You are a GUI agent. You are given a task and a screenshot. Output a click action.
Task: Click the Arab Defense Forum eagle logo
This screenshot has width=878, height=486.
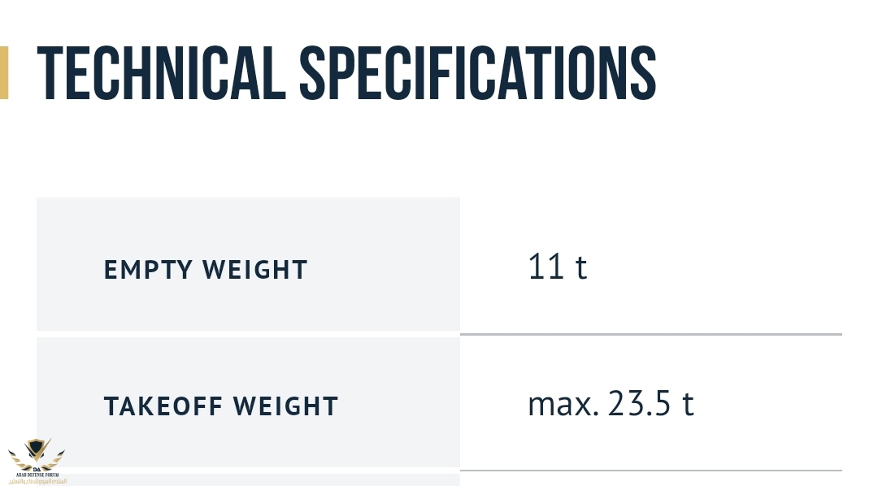pos(36,451)
